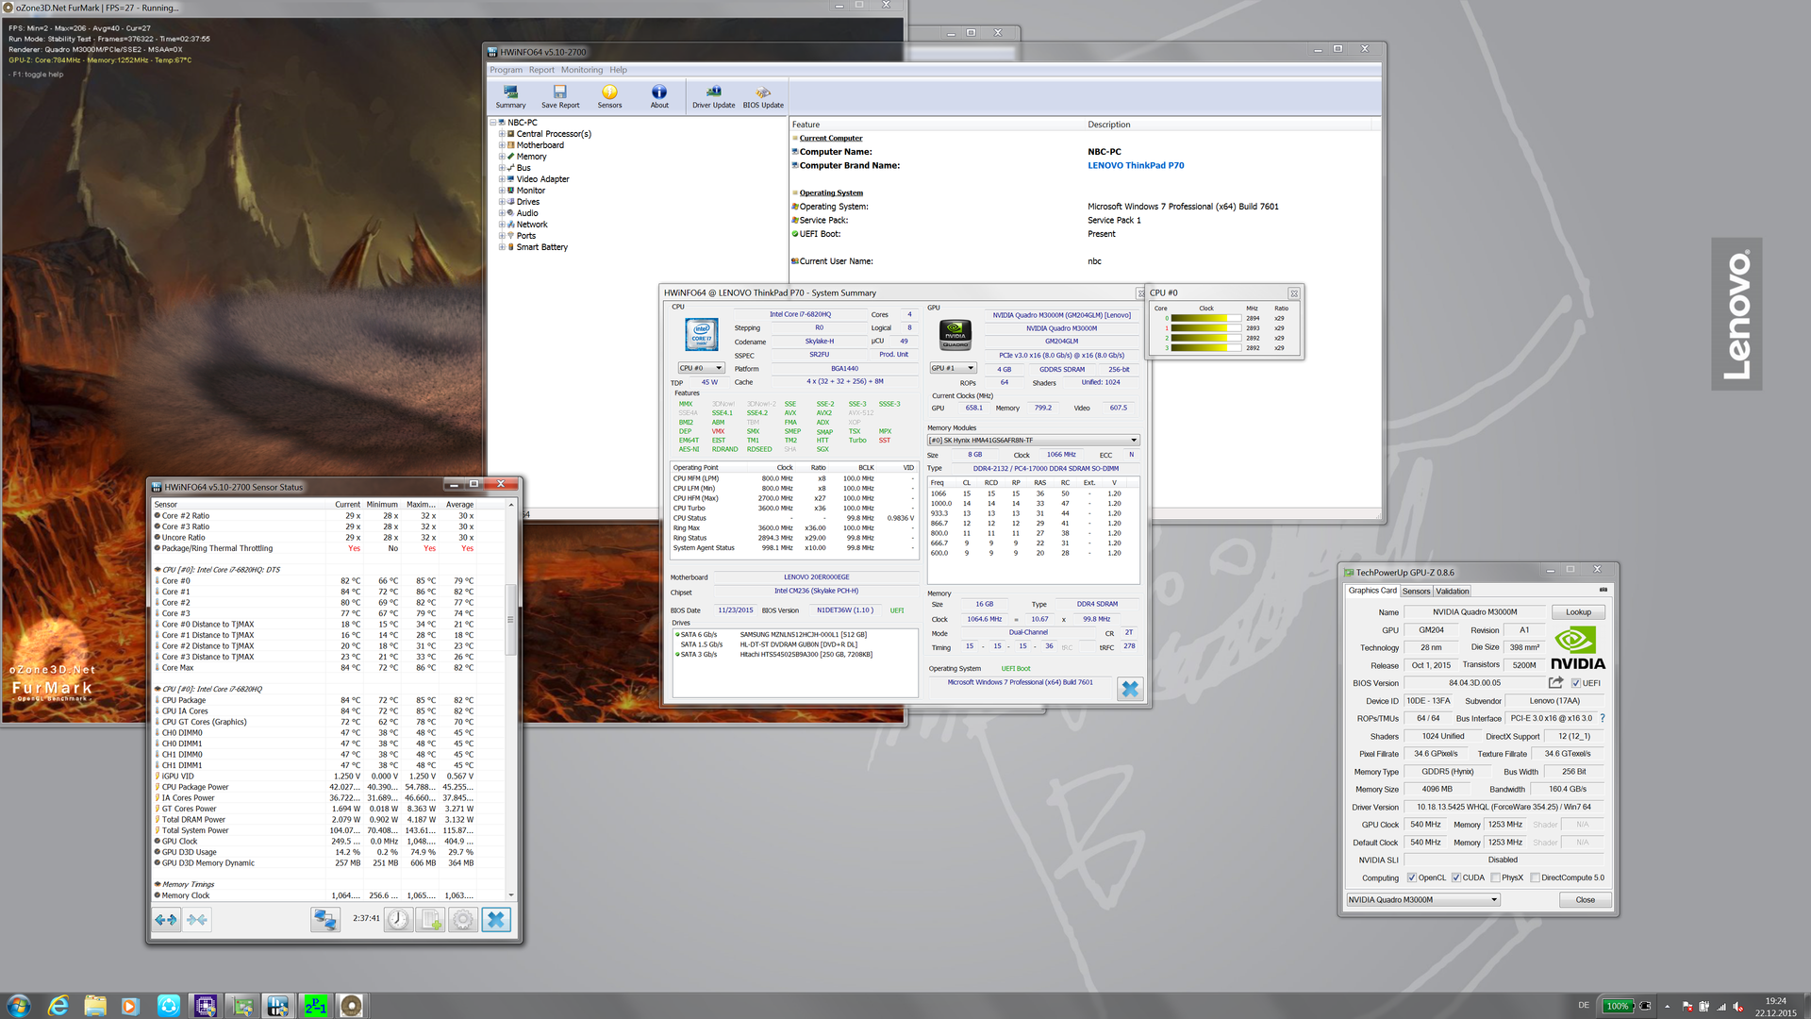The image size is (1811, 1019).
Task: Click blue X close icon in Sensor Status toolbar
Action: click(x=496, y=919)
